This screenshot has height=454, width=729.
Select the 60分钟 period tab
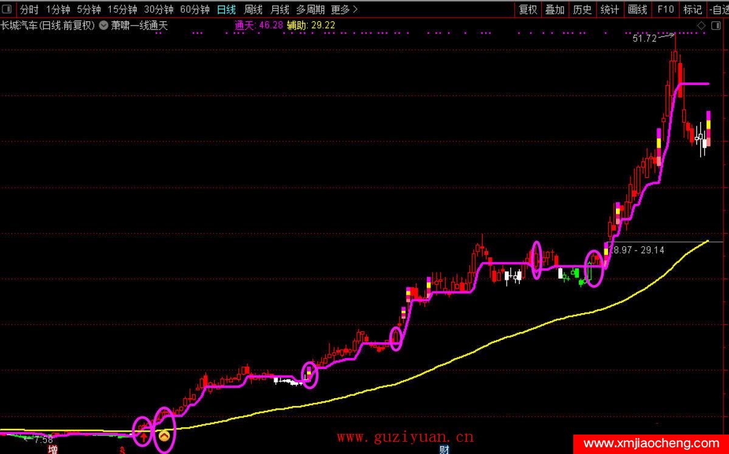pyautogui.click(x=195, y=10)
